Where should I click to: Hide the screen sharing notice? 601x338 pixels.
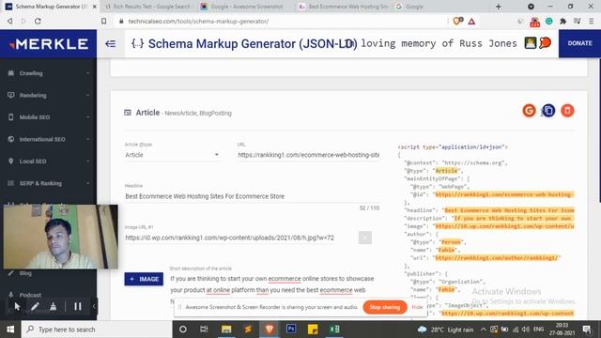coord(417,307)
